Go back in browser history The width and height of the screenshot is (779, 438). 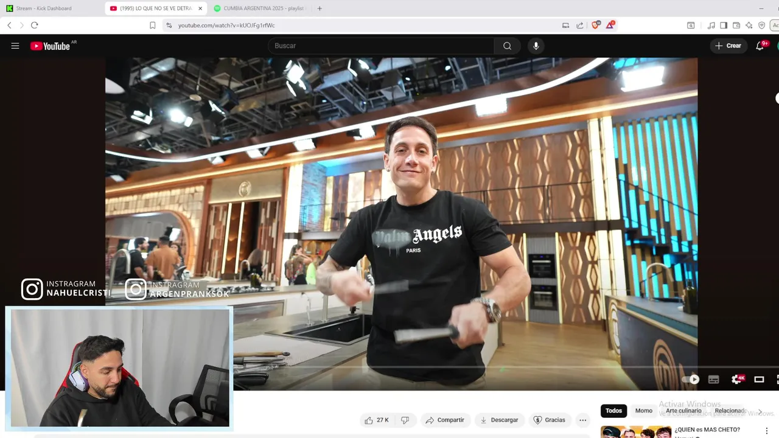(9, 25)
